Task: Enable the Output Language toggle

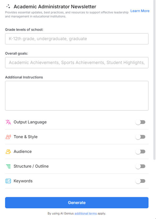Action: 140,122
